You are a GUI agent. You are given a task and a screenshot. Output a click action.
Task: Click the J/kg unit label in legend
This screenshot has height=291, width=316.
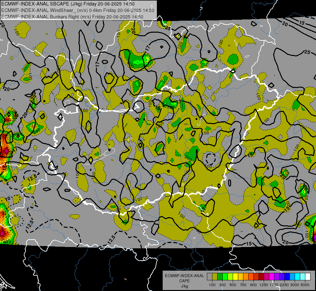[x=184, y=286]
